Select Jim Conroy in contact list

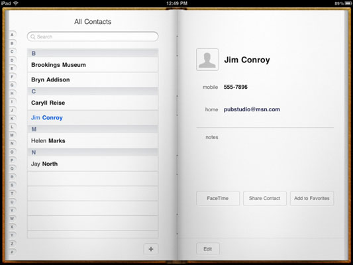pyautogui.click(x=93, y=118)
